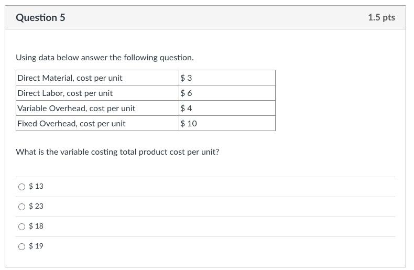Click the '$ 3' table cell
The height and width of the screenshot is (270, 414).
click(x=227, y=78)
